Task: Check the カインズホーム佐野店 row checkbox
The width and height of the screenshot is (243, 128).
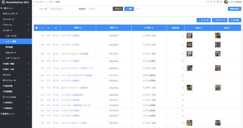Action: pyautogui.click(x=36, y=36)
